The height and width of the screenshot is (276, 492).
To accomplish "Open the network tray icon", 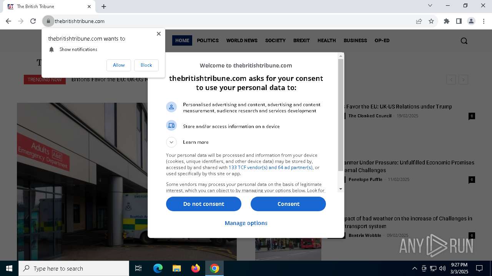I will [433, 268].
